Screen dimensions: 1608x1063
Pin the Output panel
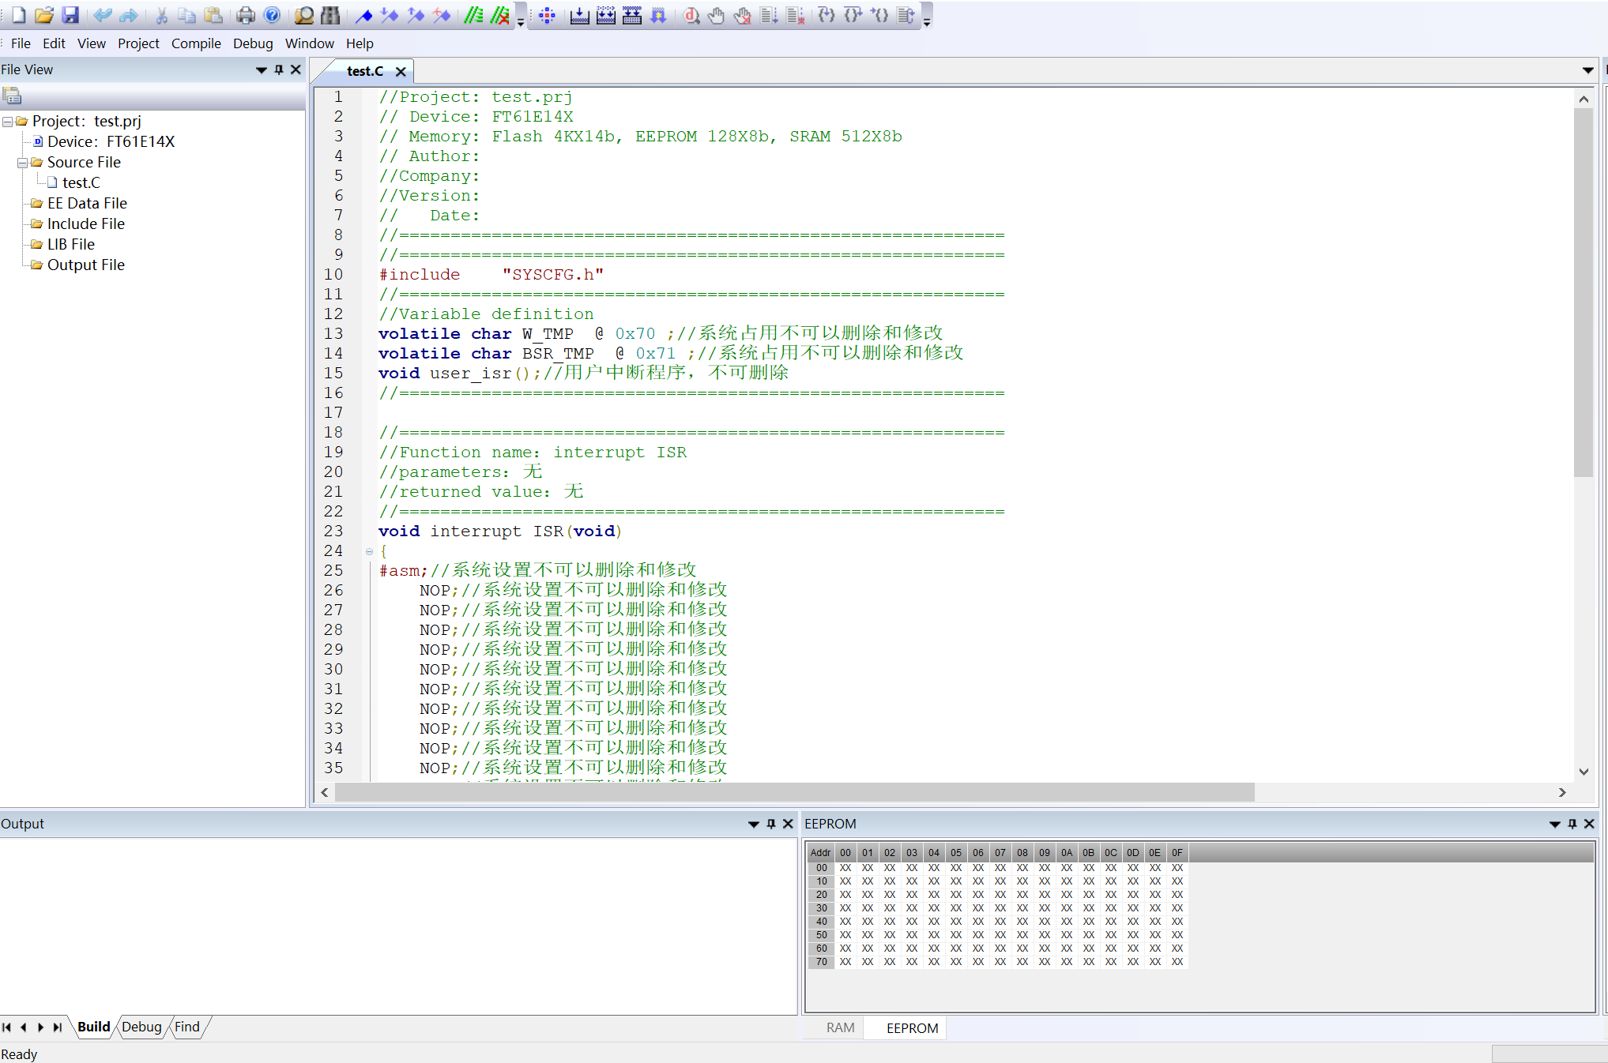(x=770, y=824)
